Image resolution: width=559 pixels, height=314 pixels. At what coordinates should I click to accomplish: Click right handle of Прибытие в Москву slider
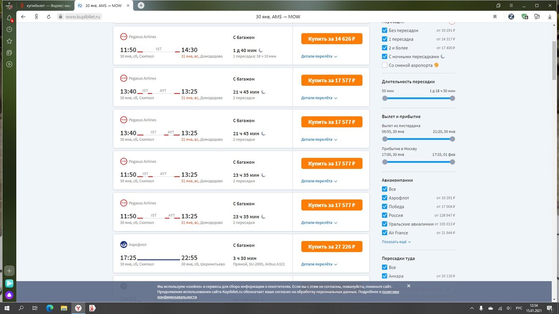point(452,162)
